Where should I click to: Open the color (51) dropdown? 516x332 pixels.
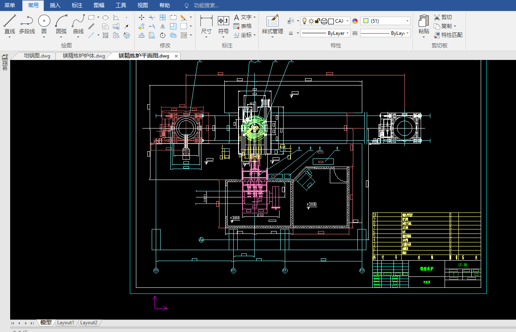pos(407,21)
